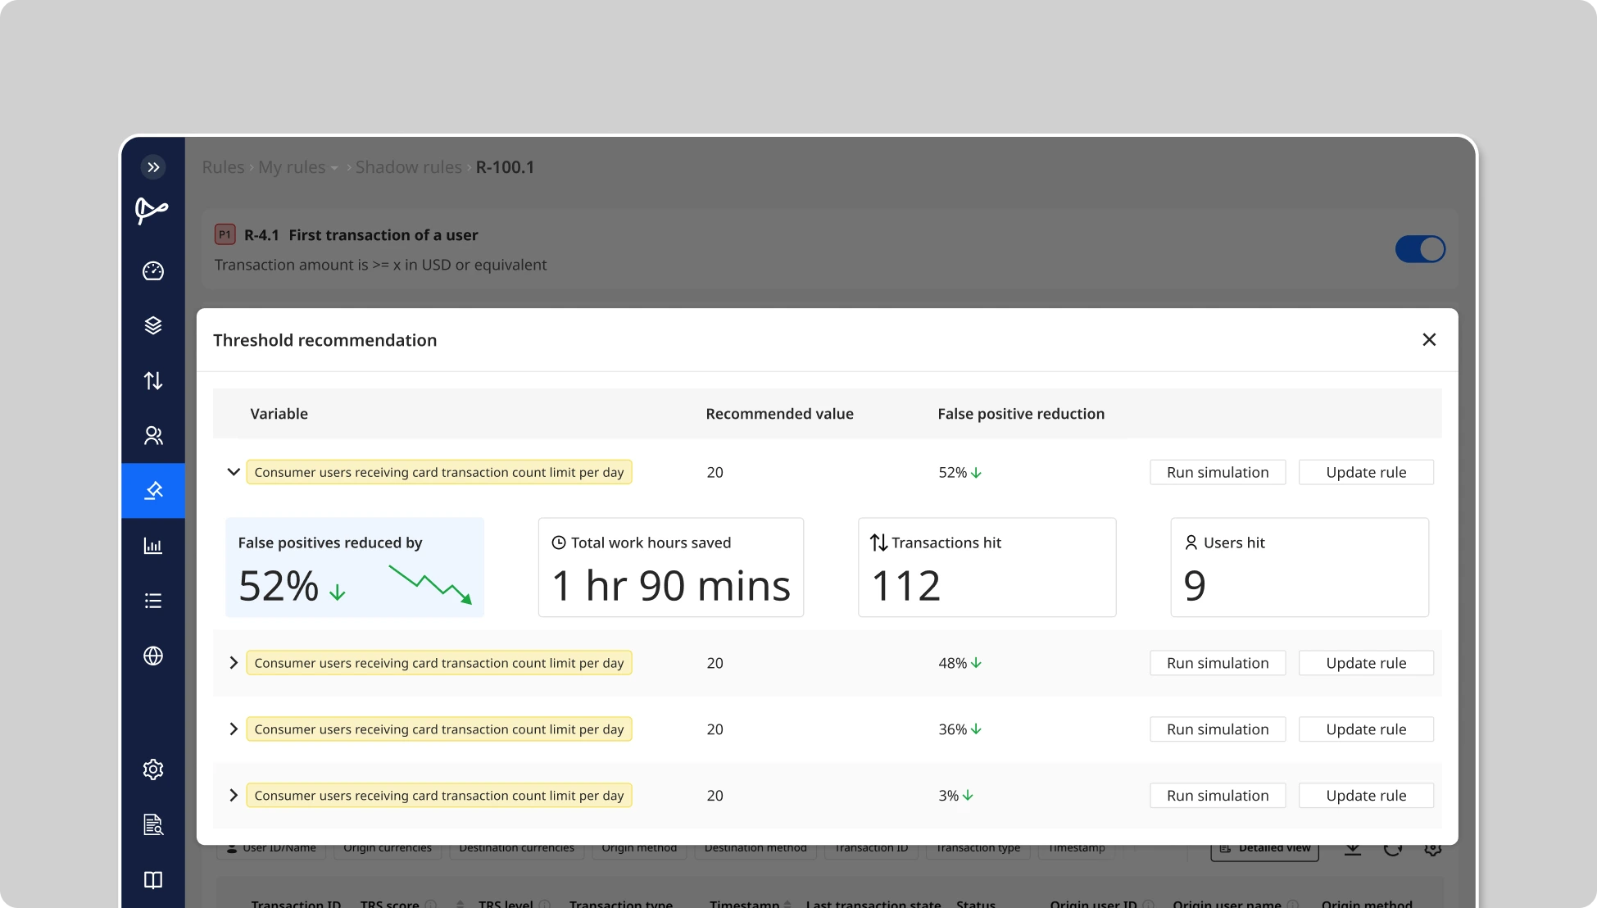
Task: Open the users icon in sidebar
Action: click(x=153, y=435)
